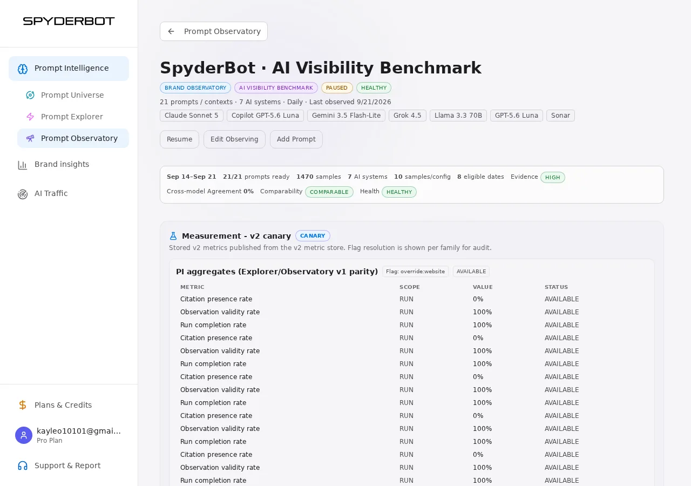The height and width of the screenshot is (486, 691).
Task: Add a new prompt to benchmark
Action: (x=296, y=139)
